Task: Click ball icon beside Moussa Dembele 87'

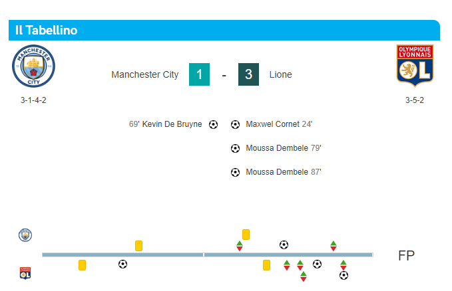Action: (235, 172)
